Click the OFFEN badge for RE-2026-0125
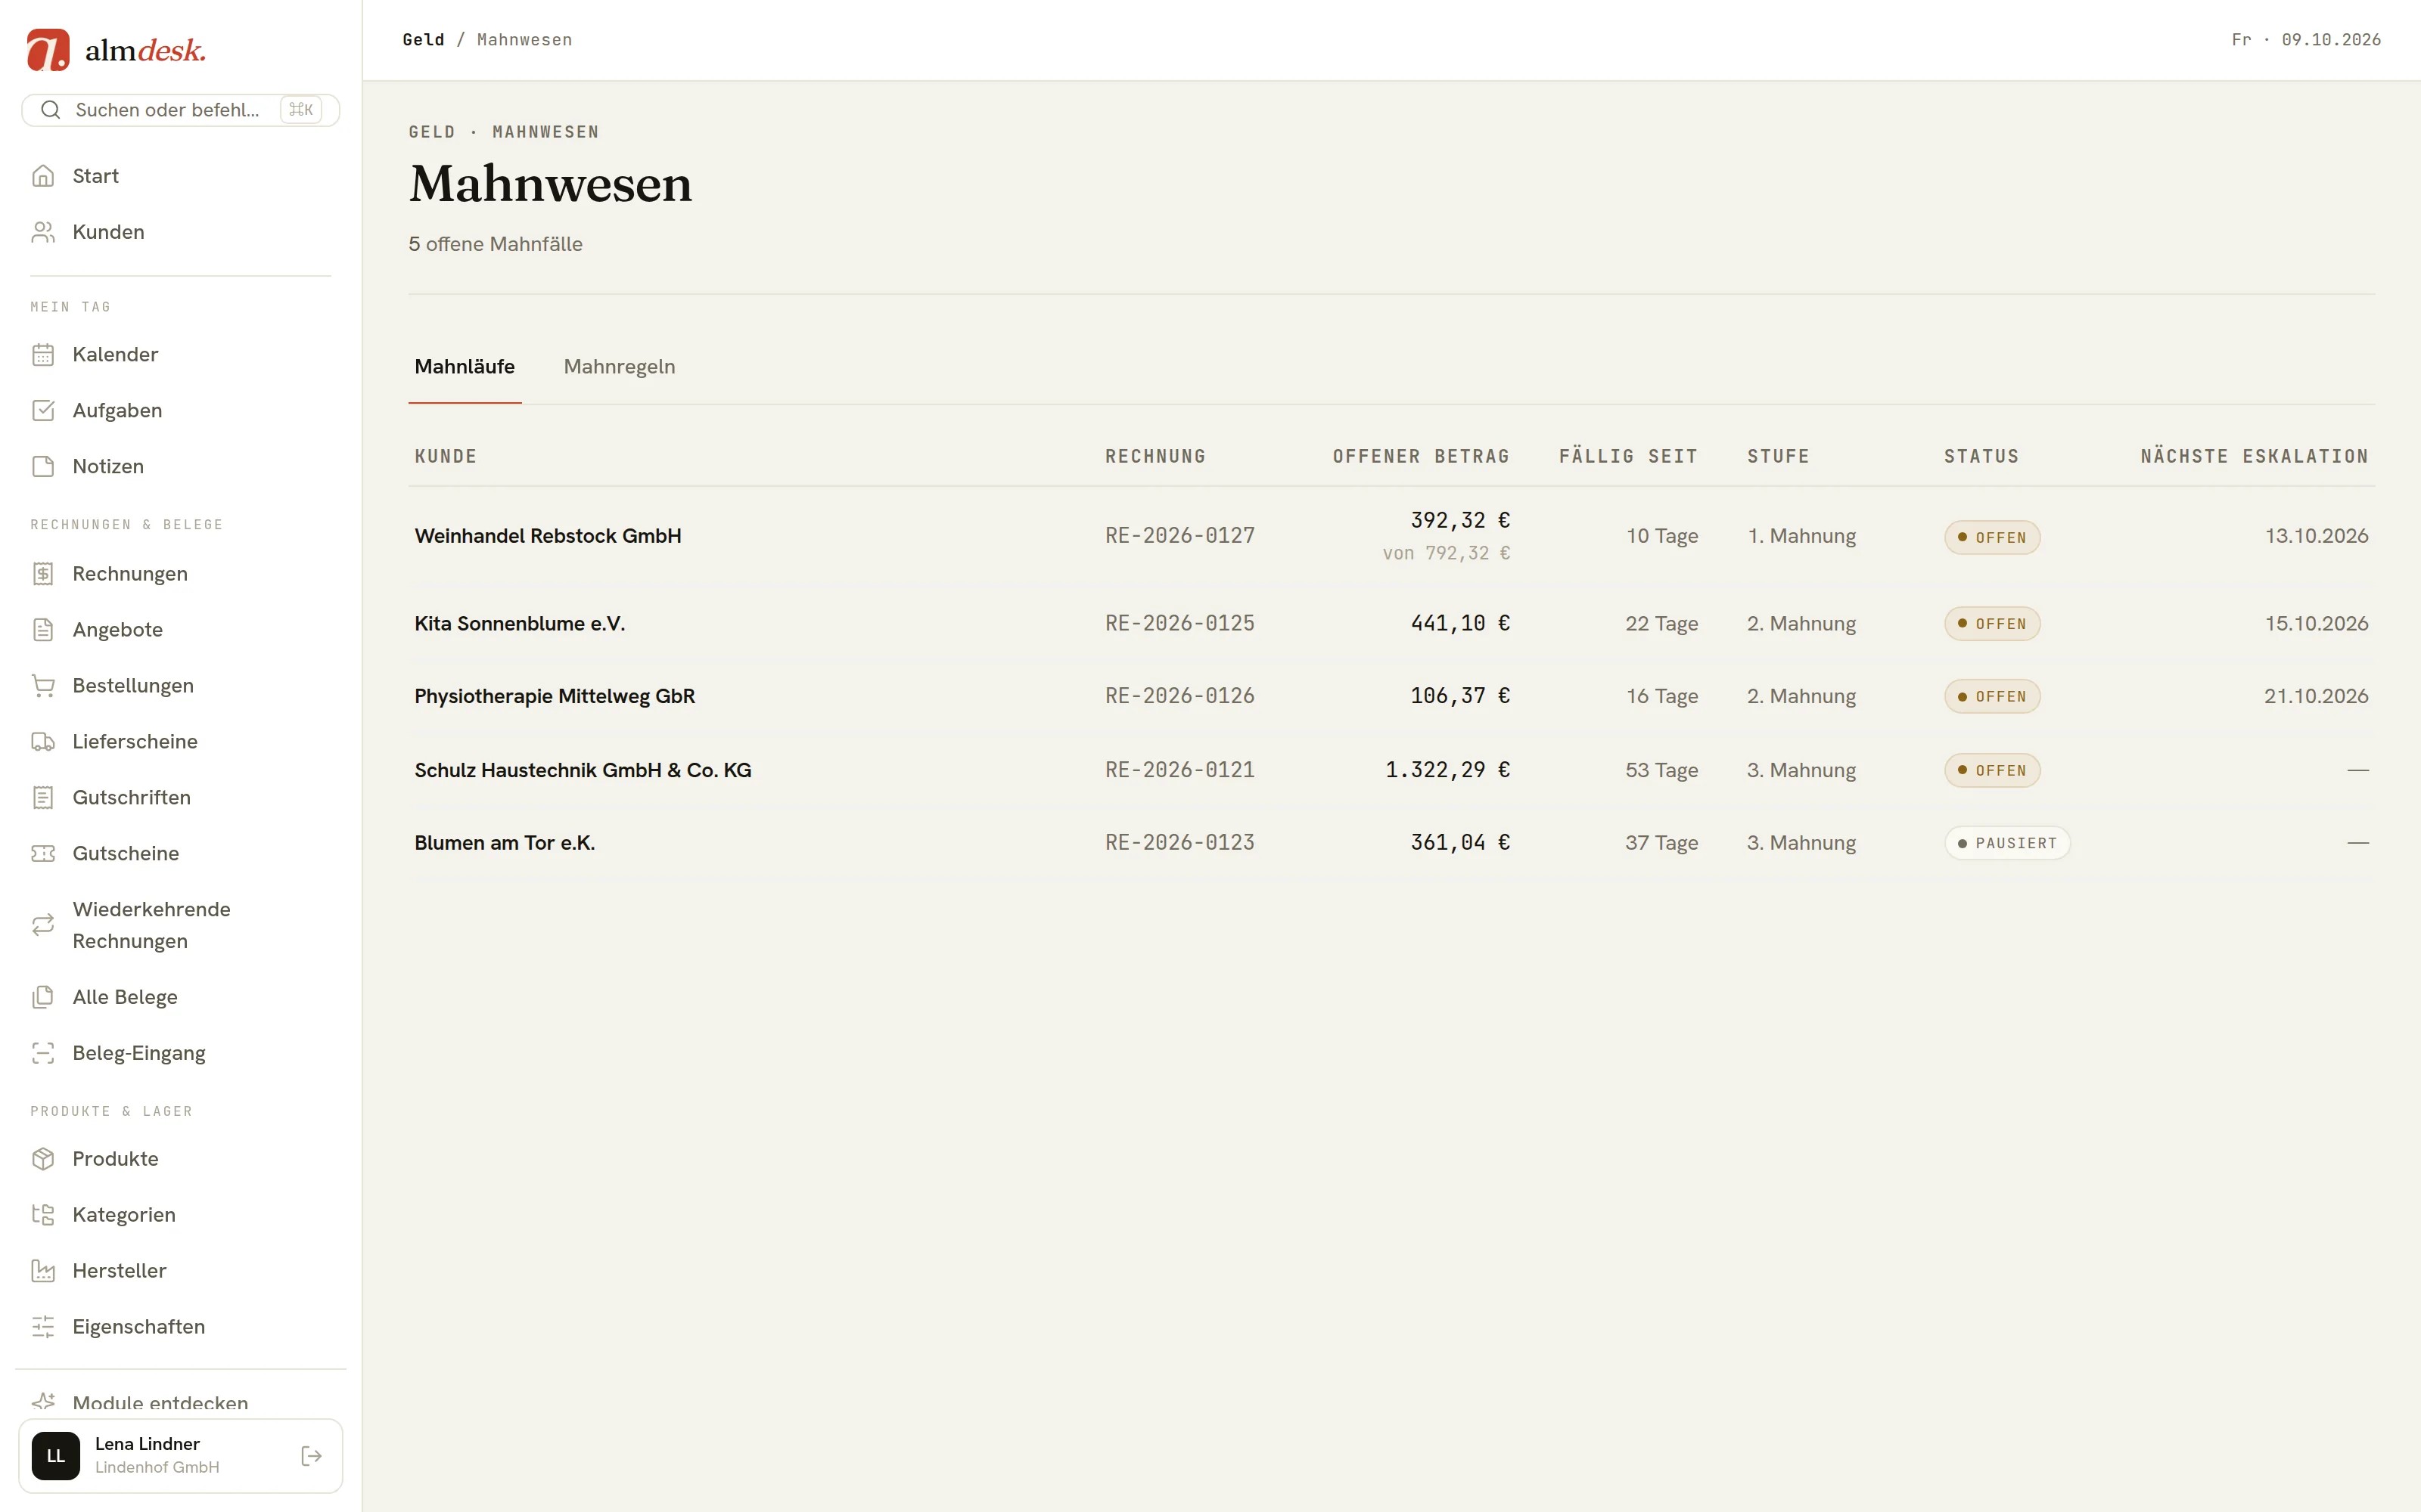The height and width of the screenshot is (1512, 2421). click(1992, 624)
